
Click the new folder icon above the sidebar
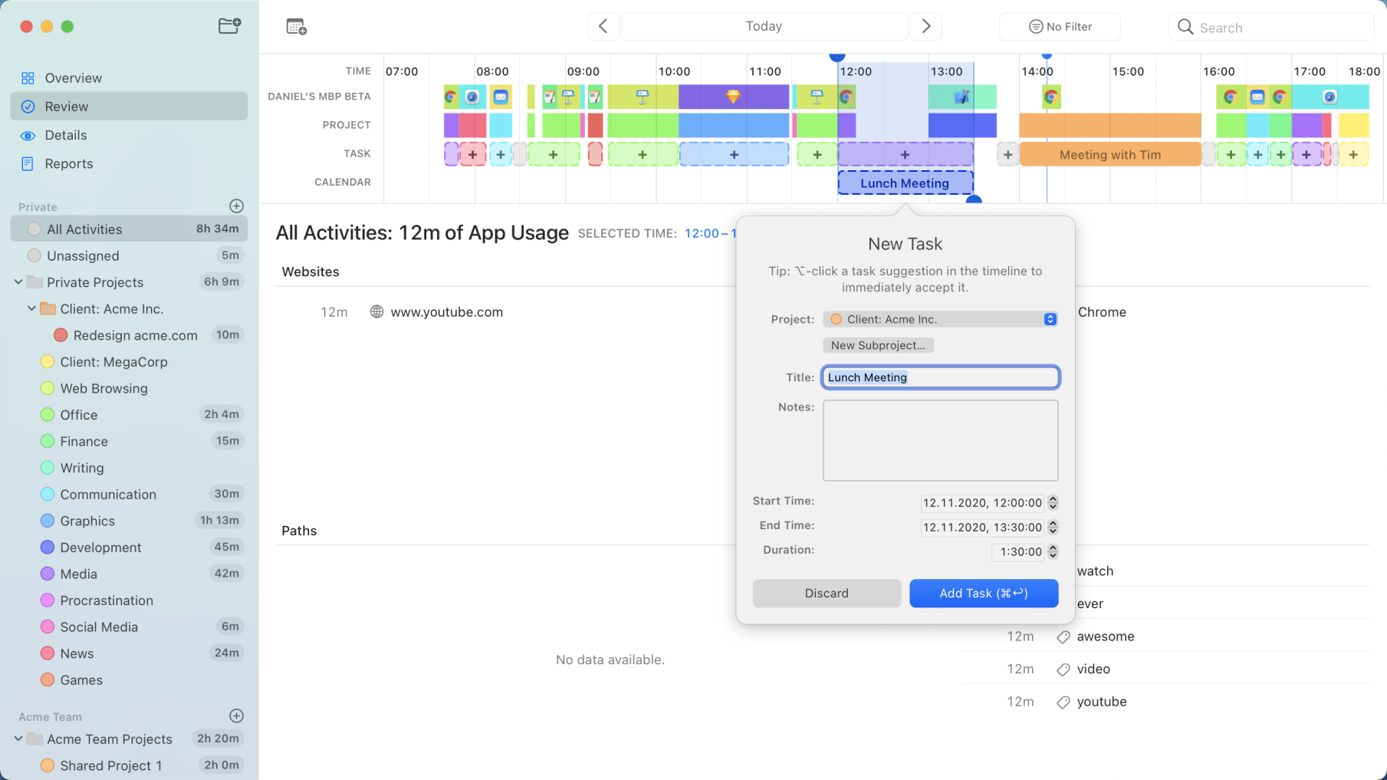click(x=229, y=25)
